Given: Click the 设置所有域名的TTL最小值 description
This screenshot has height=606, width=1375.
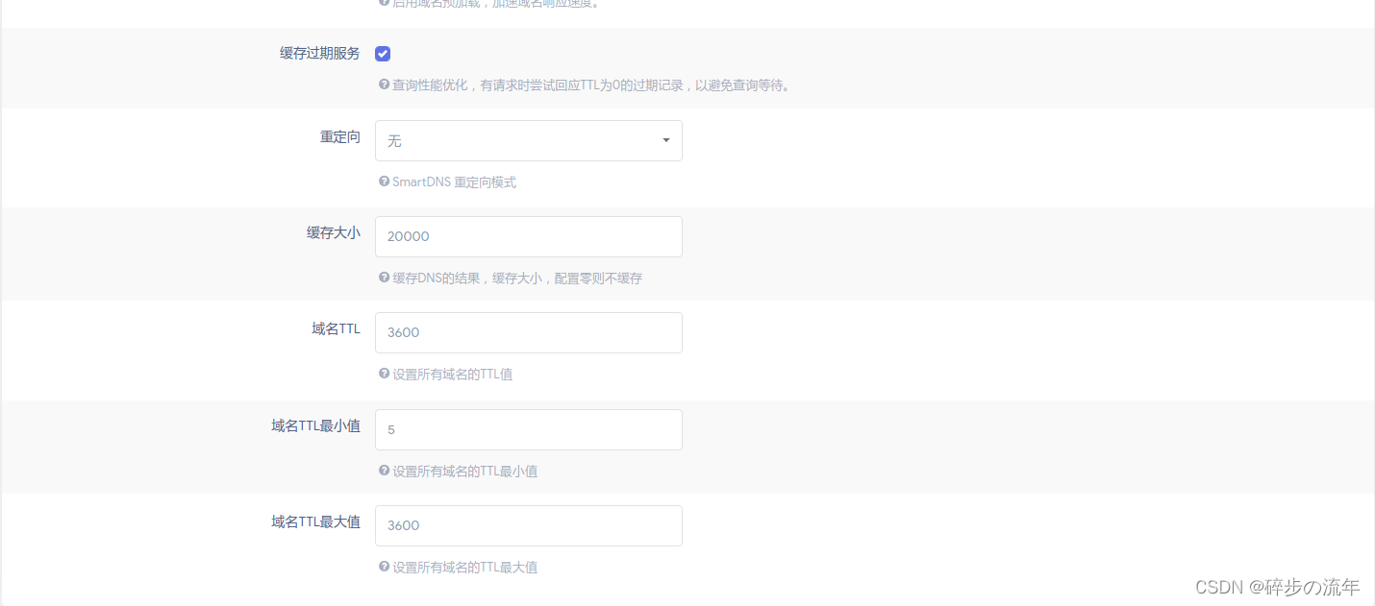Looking at the screenshot, I should 464,472.
